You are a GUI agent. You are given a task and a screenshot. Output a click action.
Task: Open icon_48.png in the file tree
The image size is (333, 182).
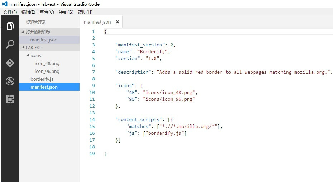pos(47,64)
